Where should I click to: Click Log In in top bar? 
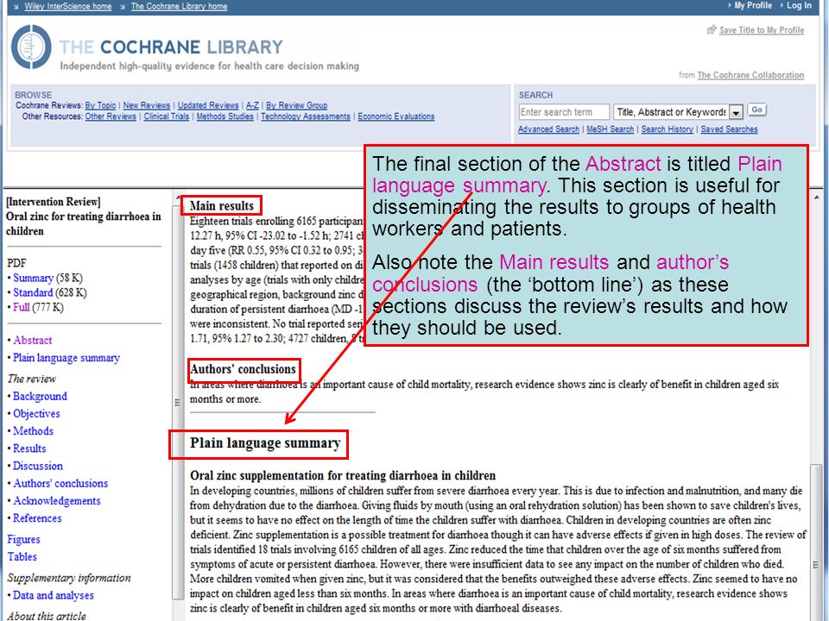tap(798, 5)
